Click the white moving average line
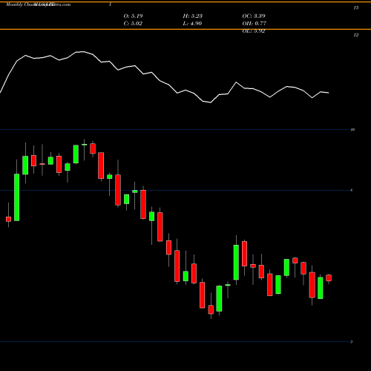This screenshot has height=371, width=371. coord(168,85)
